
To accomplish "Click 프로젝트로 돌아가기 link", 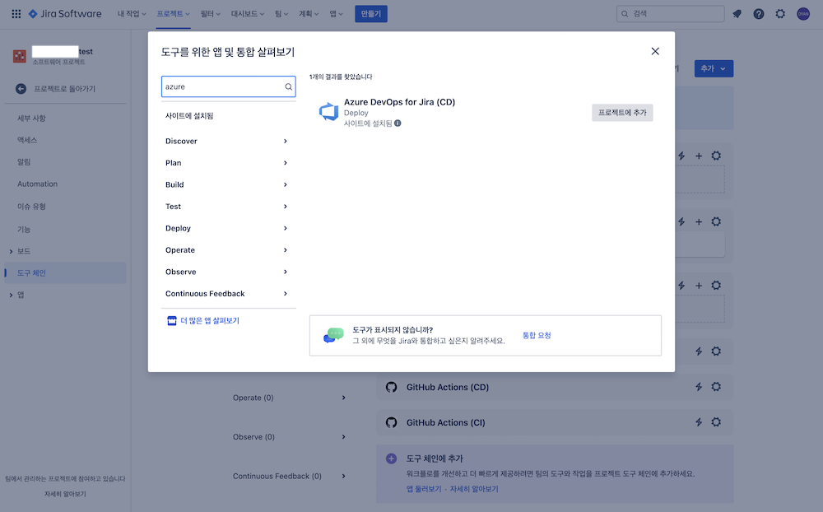I will click(64, 89).
